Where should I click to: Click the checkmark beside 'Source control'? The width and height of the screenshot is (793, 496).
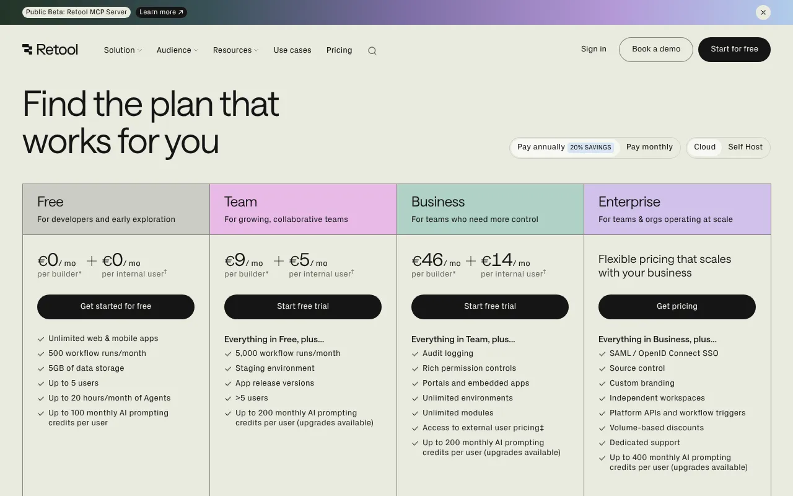602,369
